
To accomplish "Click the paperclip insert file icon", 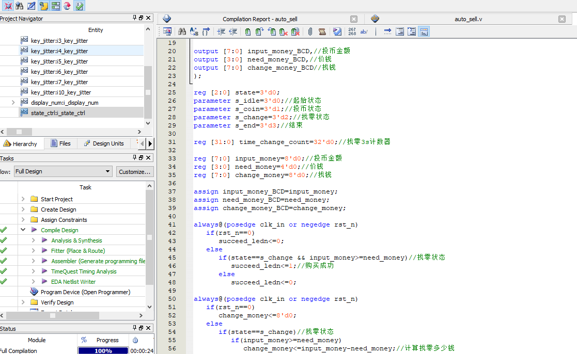I will click(x=310, y=31).
